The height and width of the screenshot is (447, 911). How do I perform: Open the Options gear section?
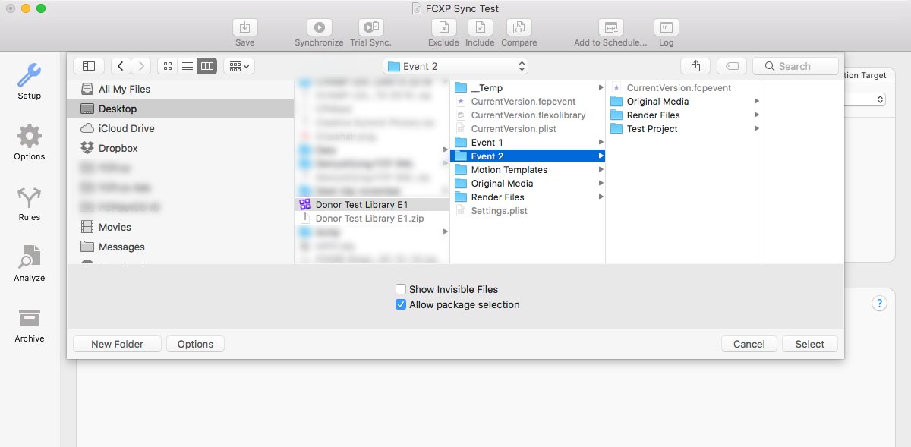(x=30, y=143)
